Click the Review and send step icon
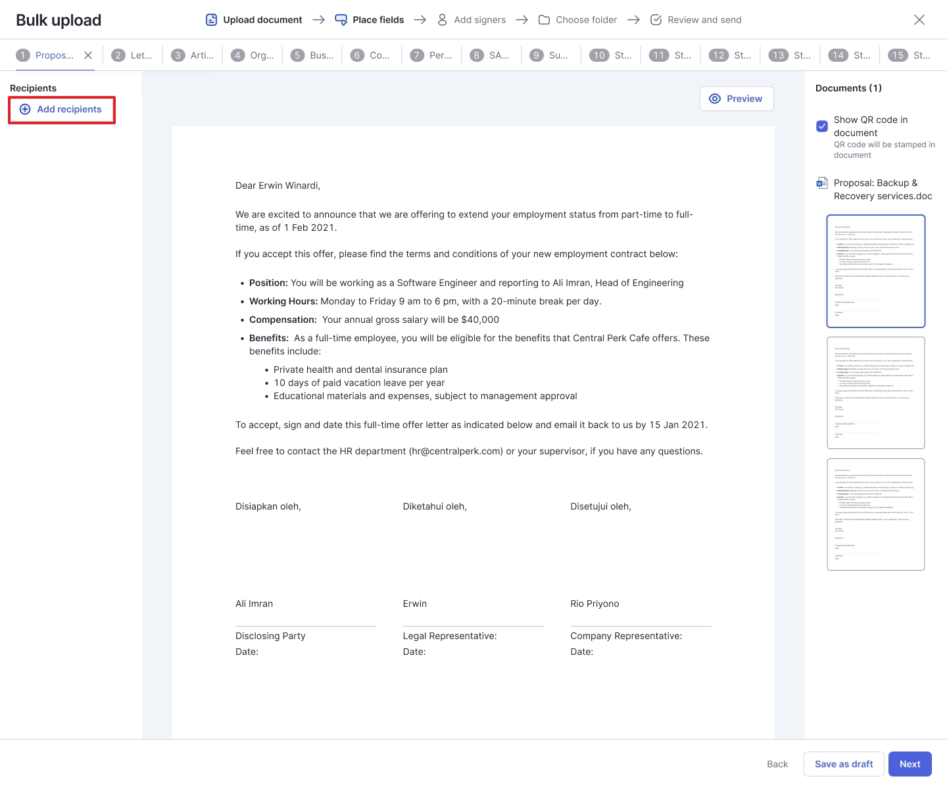 click(x=656, y=20)
